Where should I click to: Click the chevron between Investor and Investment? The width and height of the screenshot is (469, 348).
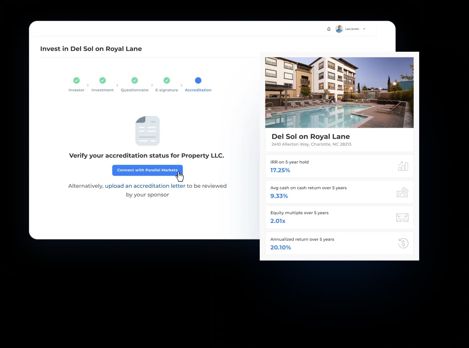(88, 85)
